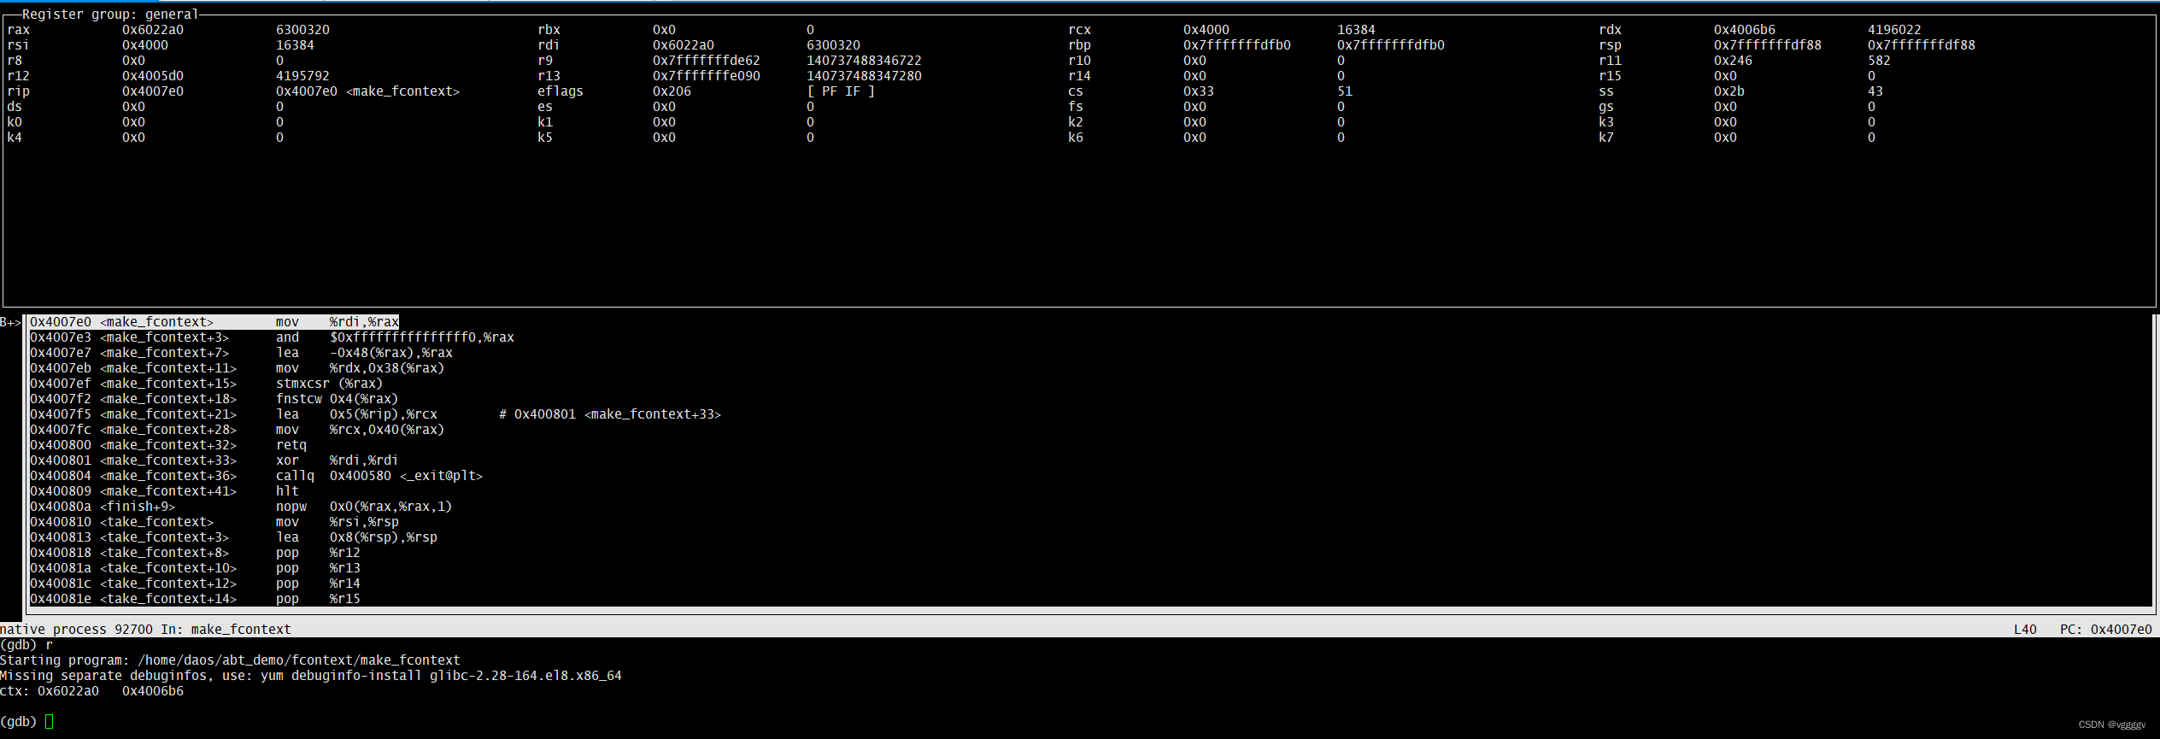Select the rbp register value 0x7fffffffdfb0
Image resolution: width=2160 pixels, height=739 pixels.
pyautogui.click(x=1237, y=45)
